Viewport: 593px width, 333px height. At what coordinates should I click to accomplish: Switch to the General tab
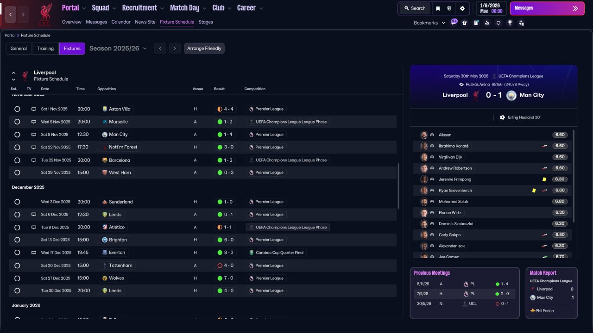coord(19,49)
